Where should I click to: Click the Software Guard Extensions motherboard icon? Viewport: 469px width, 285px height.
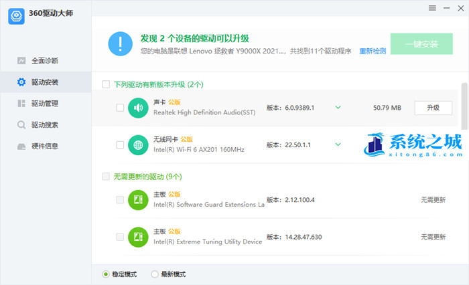[x=138, y=200]
